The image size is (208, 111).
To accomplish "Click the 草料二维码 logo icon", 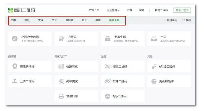I will click(10, 10).
